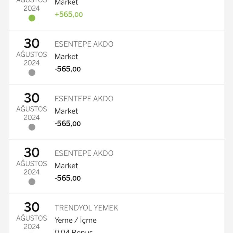Tap the Market label above the +565,00 amount
233x233 pixels.
tap(66, 3)
